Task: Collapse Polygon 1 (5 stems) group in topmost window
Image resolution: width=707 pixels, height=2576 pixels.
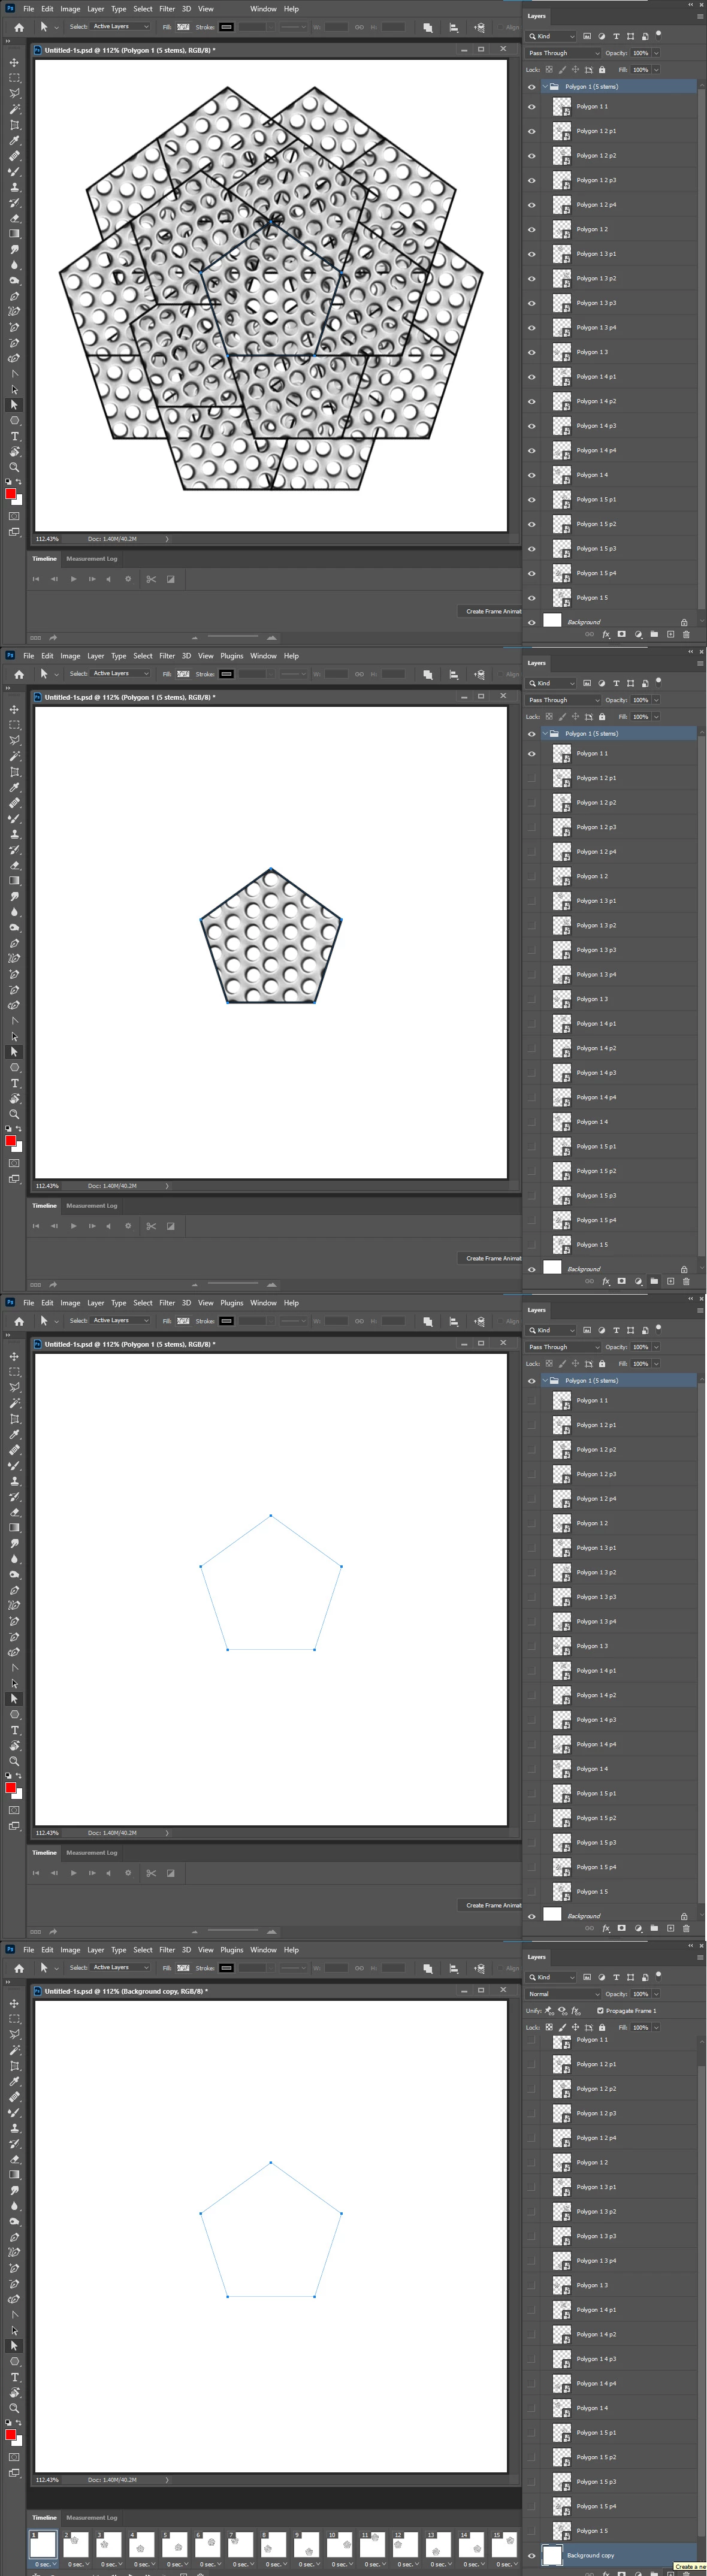Action: [x=545, y=87]
